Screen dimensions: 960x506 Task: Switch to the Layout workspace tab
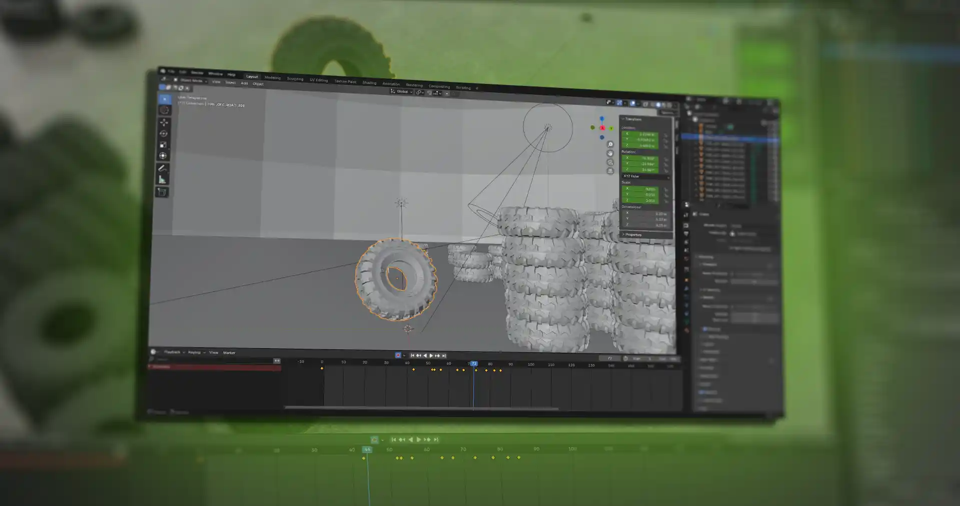point(252,76)
